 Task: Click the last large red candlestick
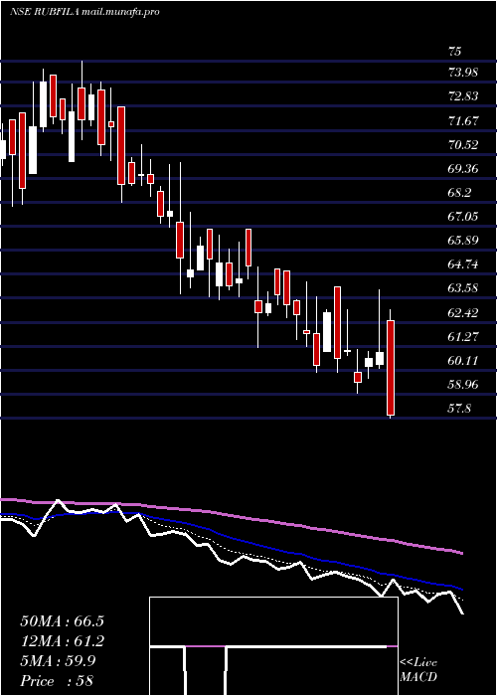391,368
